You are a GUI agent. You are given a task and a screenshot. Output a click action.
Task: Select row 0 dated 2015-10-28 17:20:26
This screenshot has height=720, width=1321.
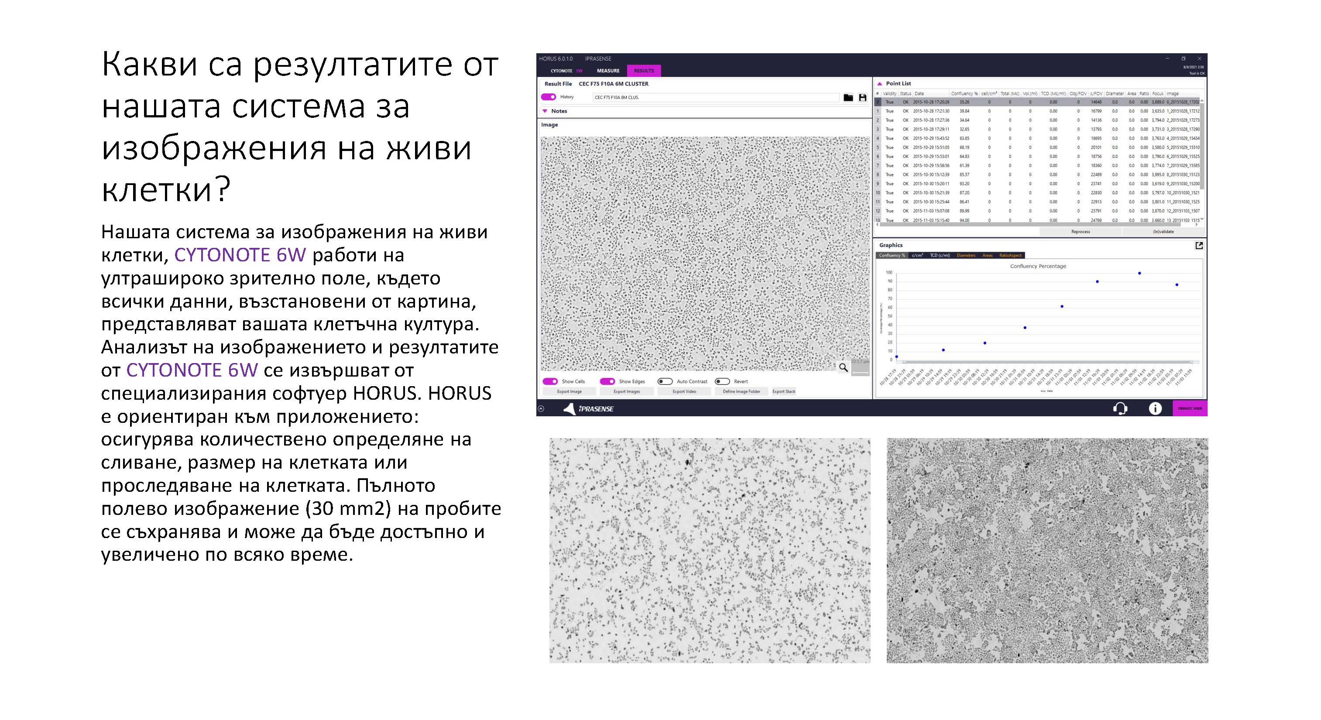(1037, 102)
